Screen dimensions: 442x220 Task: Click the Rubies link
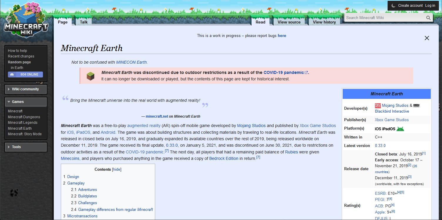click(292, 152)
